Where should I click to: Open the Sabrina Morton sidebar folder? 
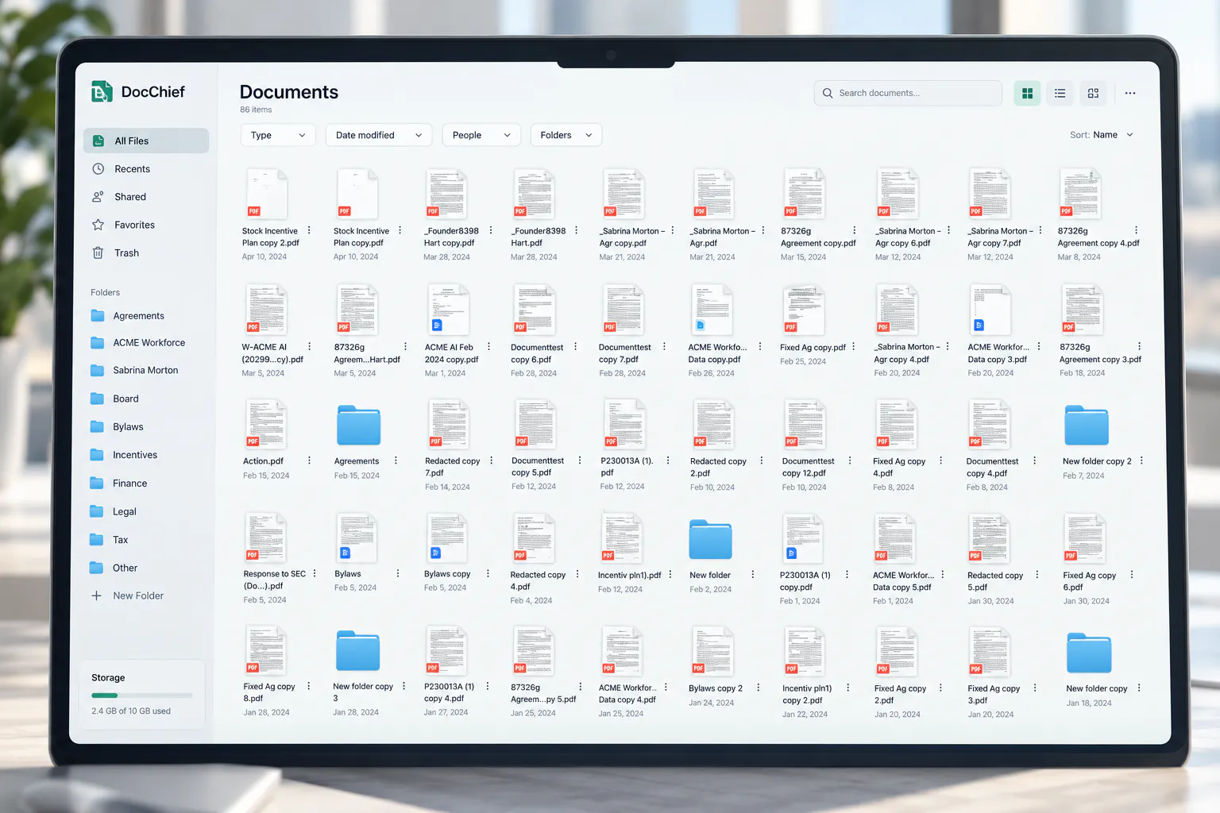[146, 370]
